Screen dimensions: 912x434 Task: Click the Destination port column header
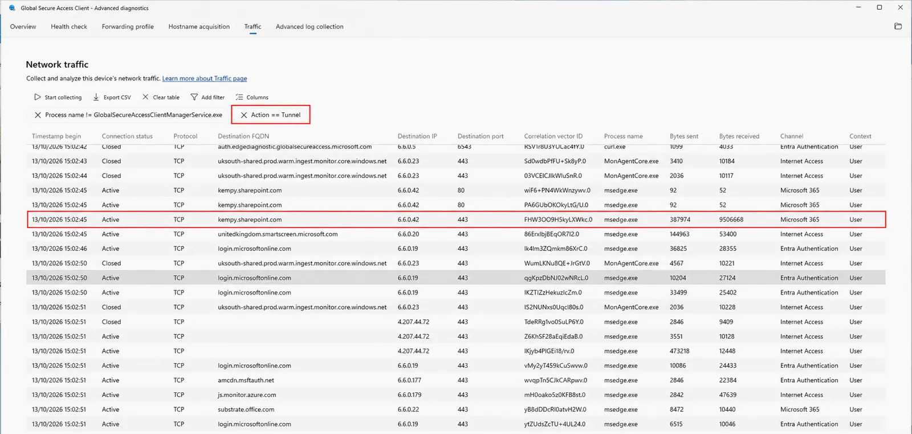481,136
